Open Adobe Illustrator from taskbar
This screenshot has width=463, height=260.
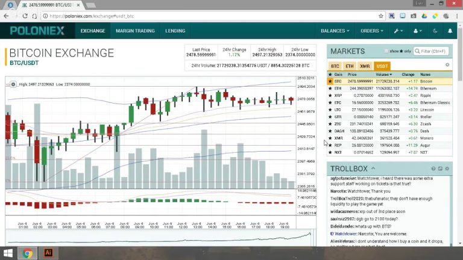[x=48, y=253]
